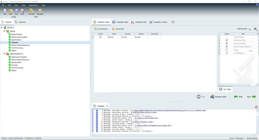The image size is (259, 140).
Task: Uncheck the Extract Output Responses task
Action: click(x=227, y=46)
